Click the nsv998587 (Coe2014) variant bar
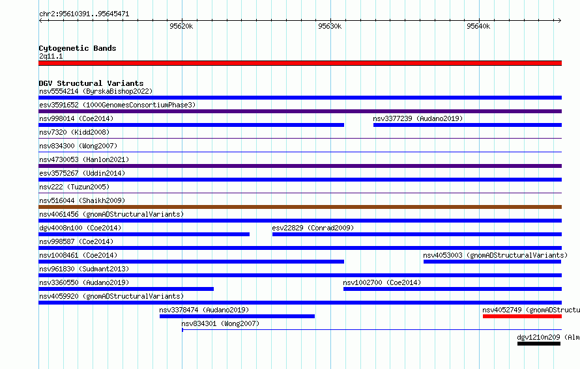580x369 pixels. tap(300, 248)
